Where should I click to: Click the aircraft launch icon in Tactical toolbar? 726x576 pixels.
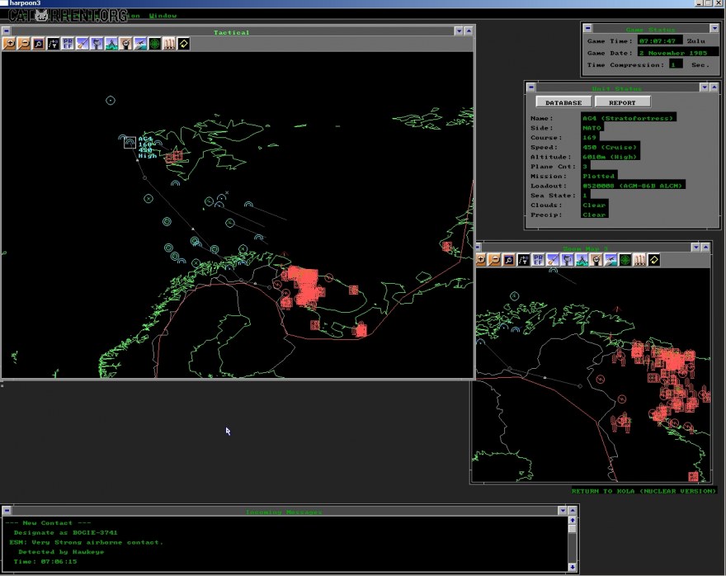140,44
